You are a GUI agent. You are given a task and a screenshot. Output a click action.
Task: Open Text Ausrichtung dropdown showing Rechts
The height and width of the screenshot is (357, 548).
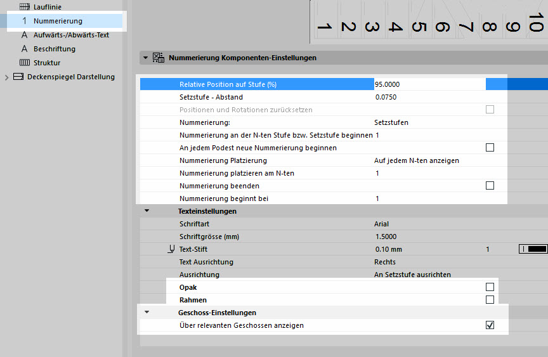point(385,262)
